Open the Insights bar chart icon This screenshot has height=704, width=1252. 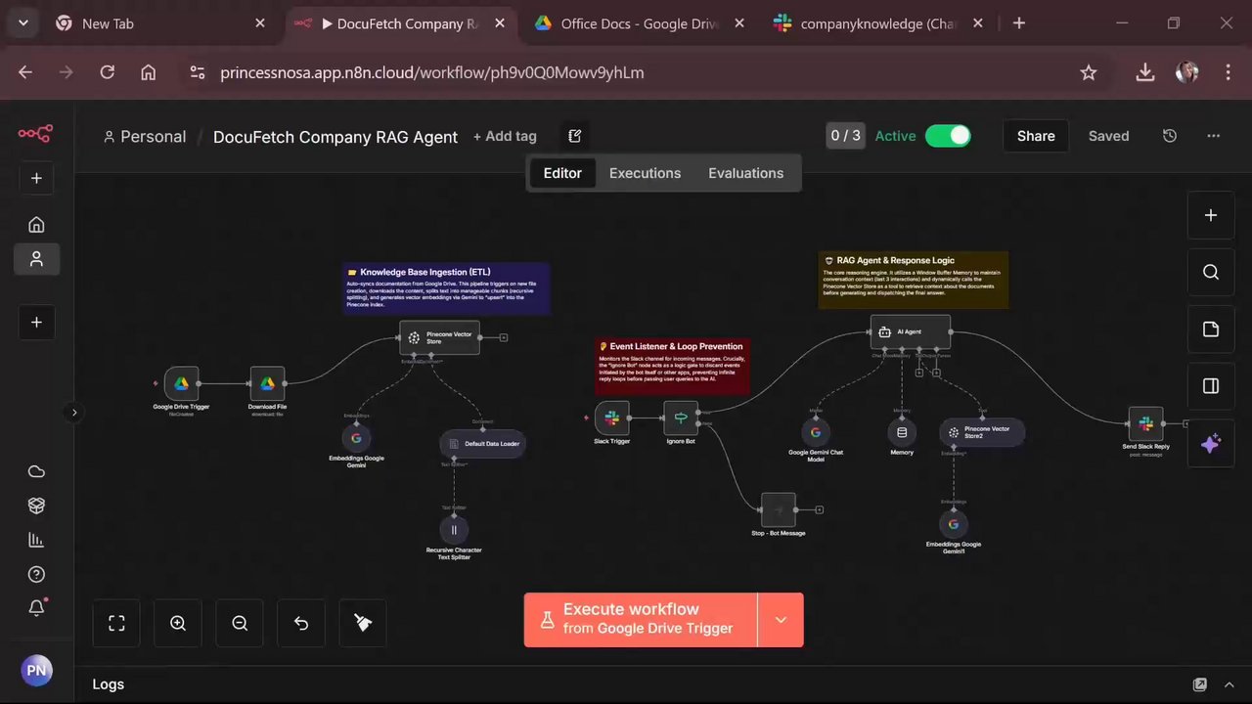[36, 540]
